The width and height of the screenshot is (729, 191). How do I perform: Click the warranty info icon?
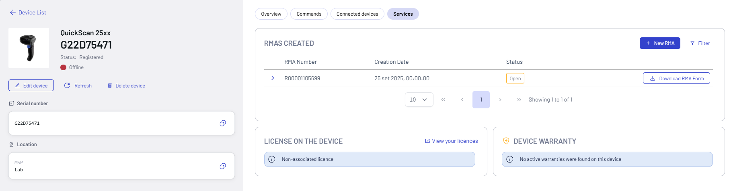pyautogui.click(x=510, y=159)
